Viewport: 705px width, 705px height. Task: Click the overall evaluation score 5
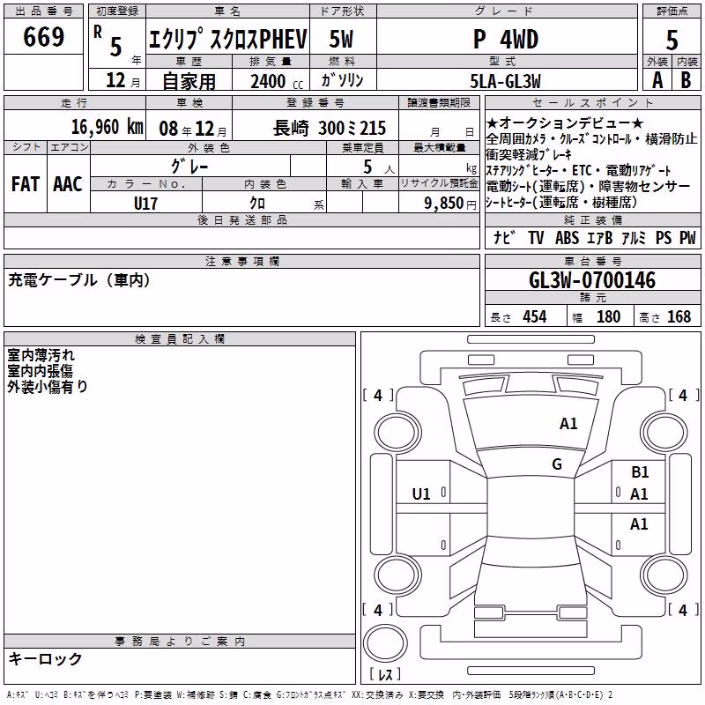[x=672, y=40]
